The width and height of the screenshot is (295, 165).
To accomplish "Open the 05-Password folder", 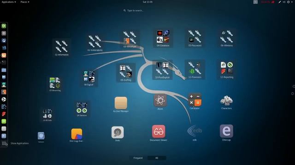I will click(195, 38).
